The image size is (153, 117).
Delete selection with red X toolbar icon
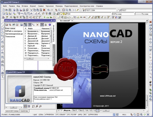click(x=44, y=10)
